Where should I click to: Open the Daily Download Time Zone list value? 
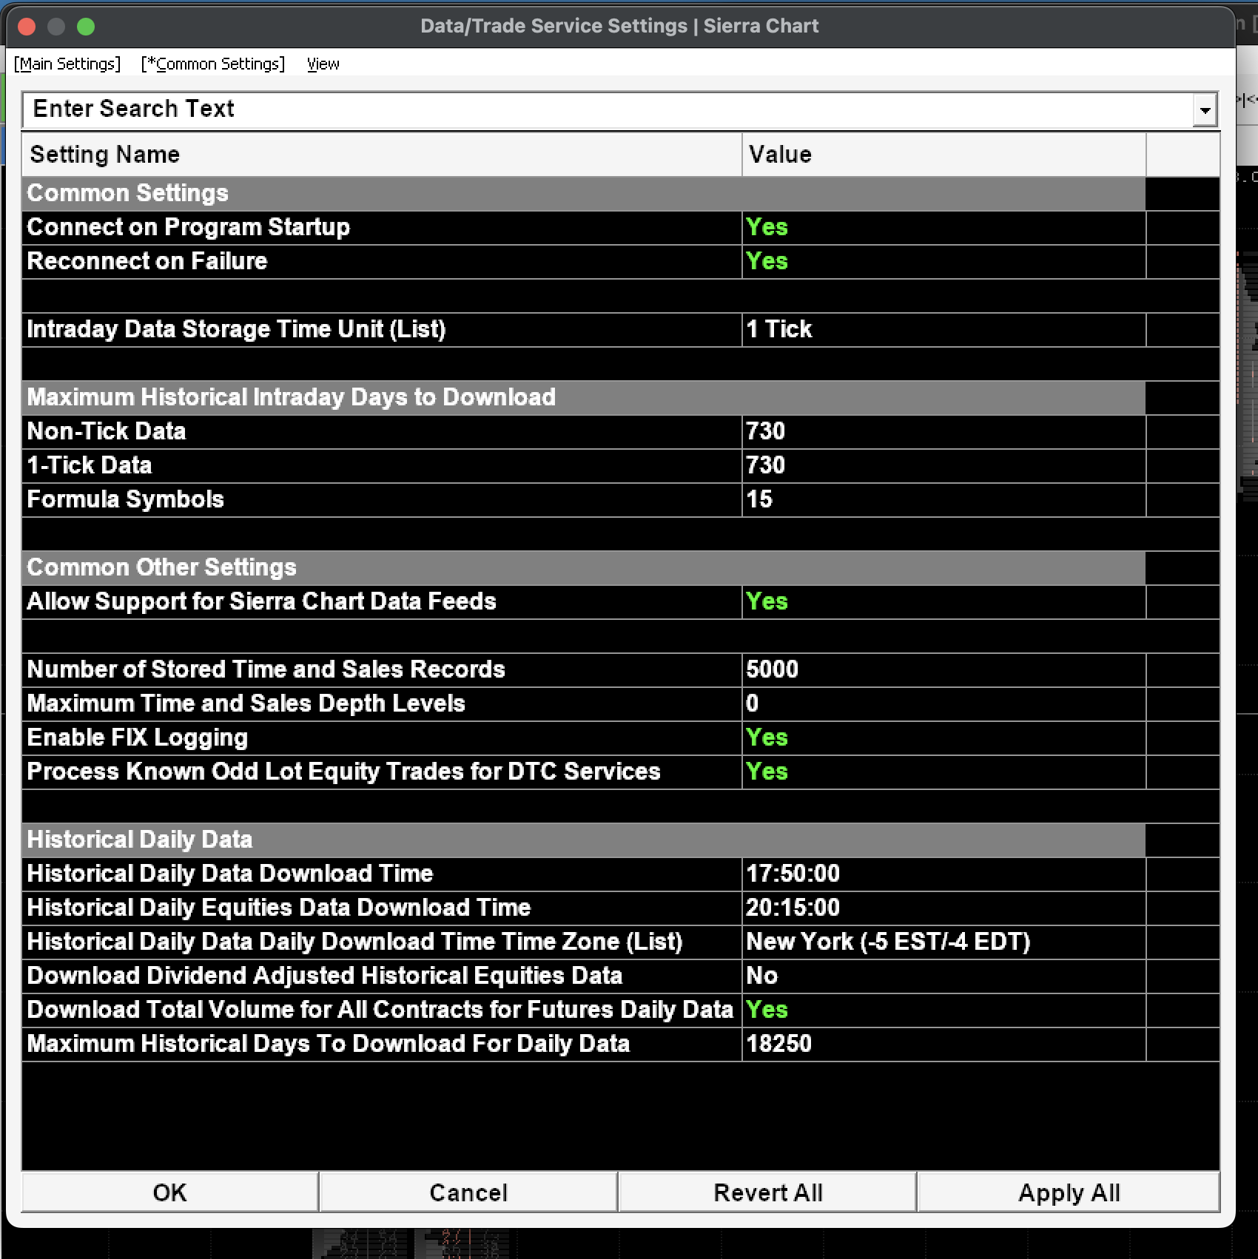(943, 942)
